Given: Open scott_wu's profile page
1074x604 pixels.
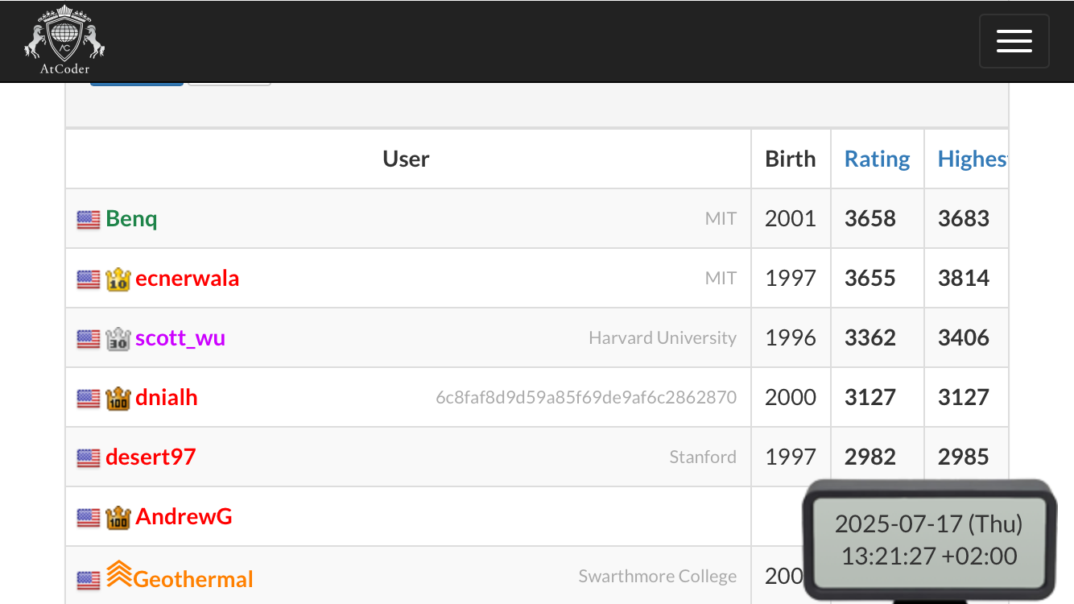Looking at the screenshot, I should (180, 337).
